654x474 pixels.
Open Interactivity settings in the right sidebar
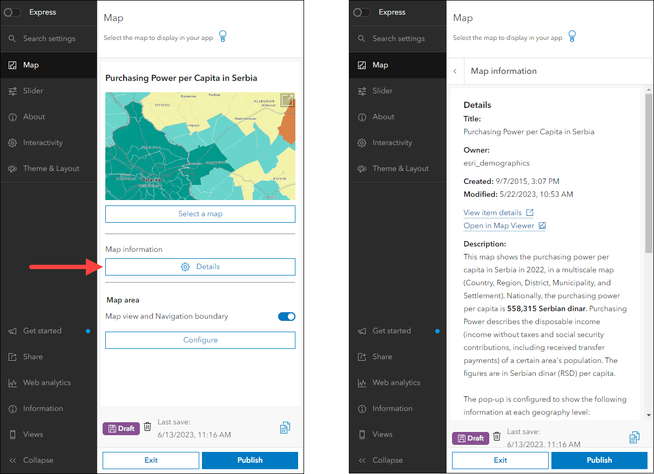392,142
